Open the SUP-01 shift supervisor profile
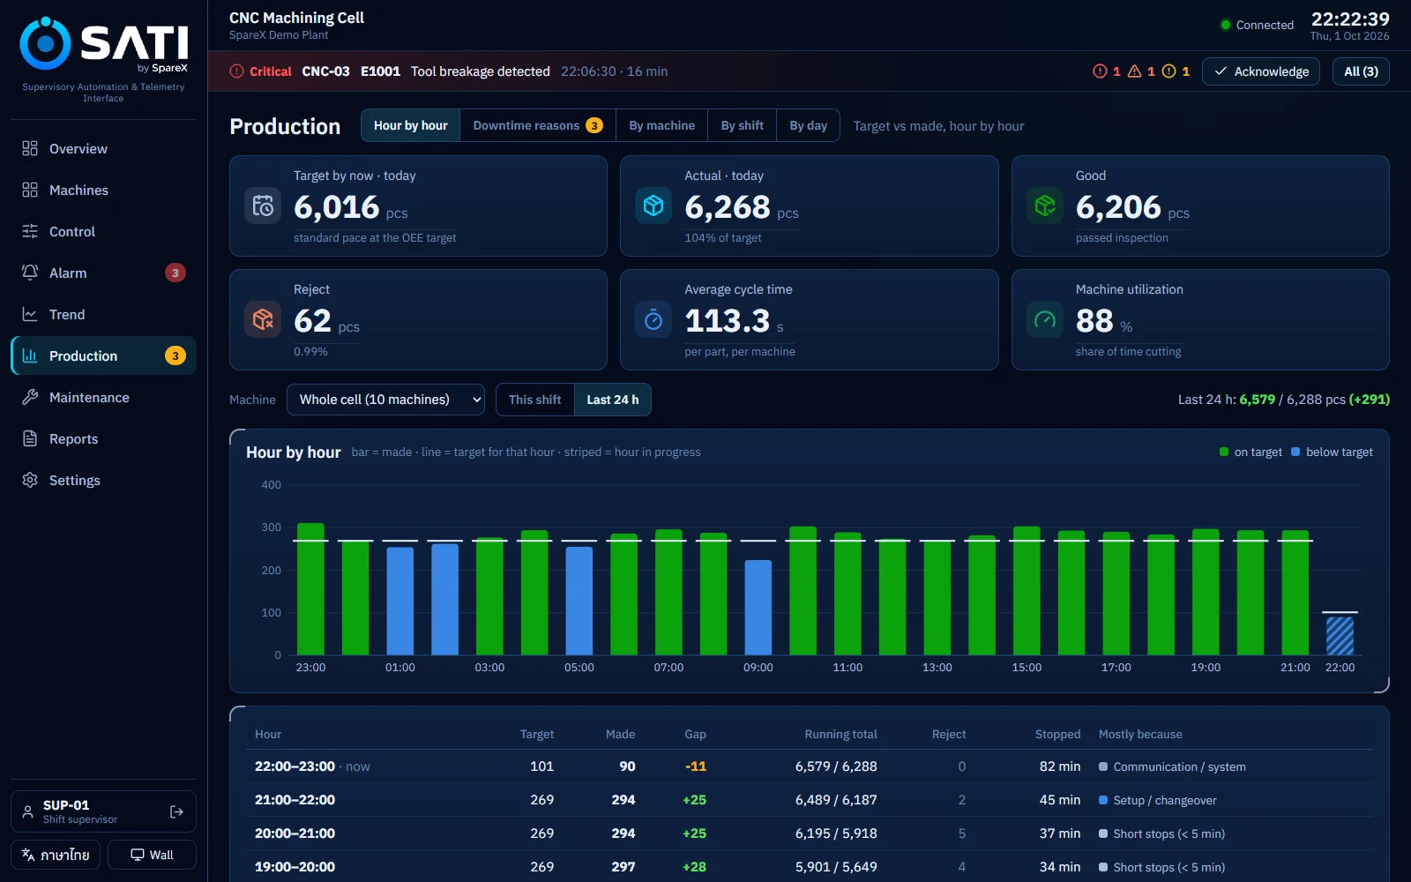The height and width of the screenshot is (882, 1411). [103, 811]
